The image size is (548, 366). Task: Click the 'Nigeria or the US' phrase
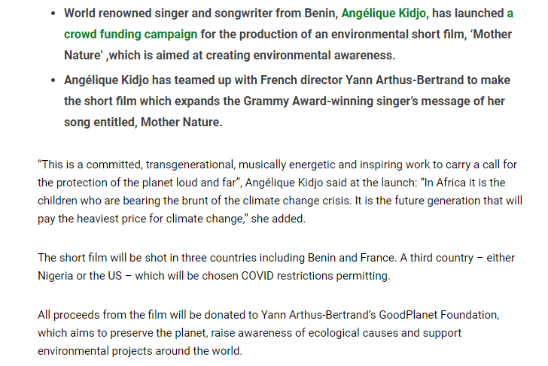point(80,276)
